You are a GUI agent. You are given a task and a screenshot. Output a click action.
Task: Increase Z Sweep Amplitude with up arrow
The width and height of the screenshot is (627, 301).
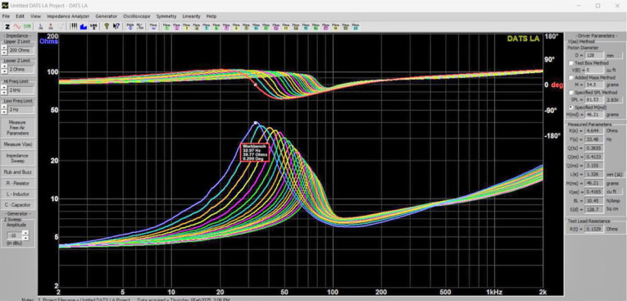25,233
